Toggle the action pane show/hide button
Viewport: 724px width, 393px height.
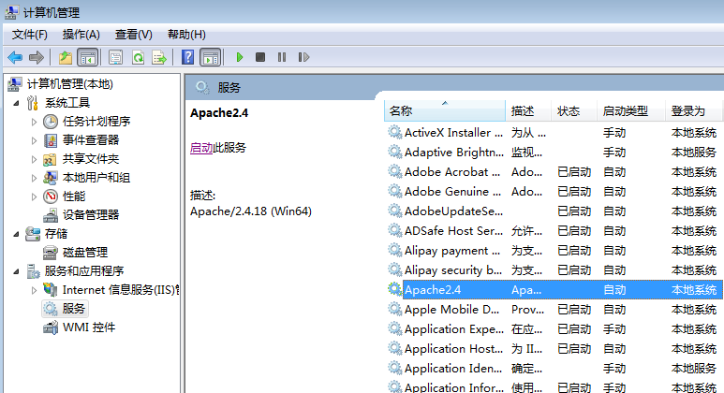(211, 57)
